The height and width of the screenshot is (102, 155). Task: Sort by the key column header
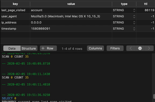(x=15, y=4)
